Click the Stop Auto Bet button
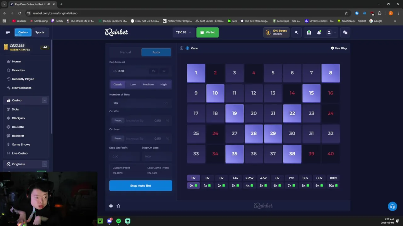403x226 pixels. click(x=141, y=186)
